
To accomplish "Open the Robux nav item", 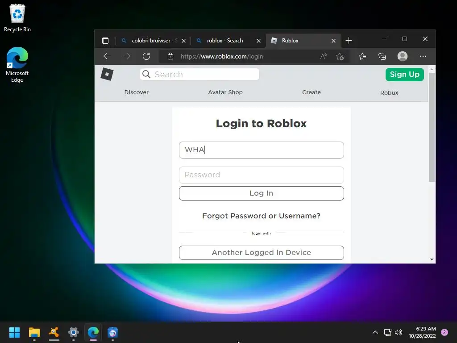I will coord(389,92).
